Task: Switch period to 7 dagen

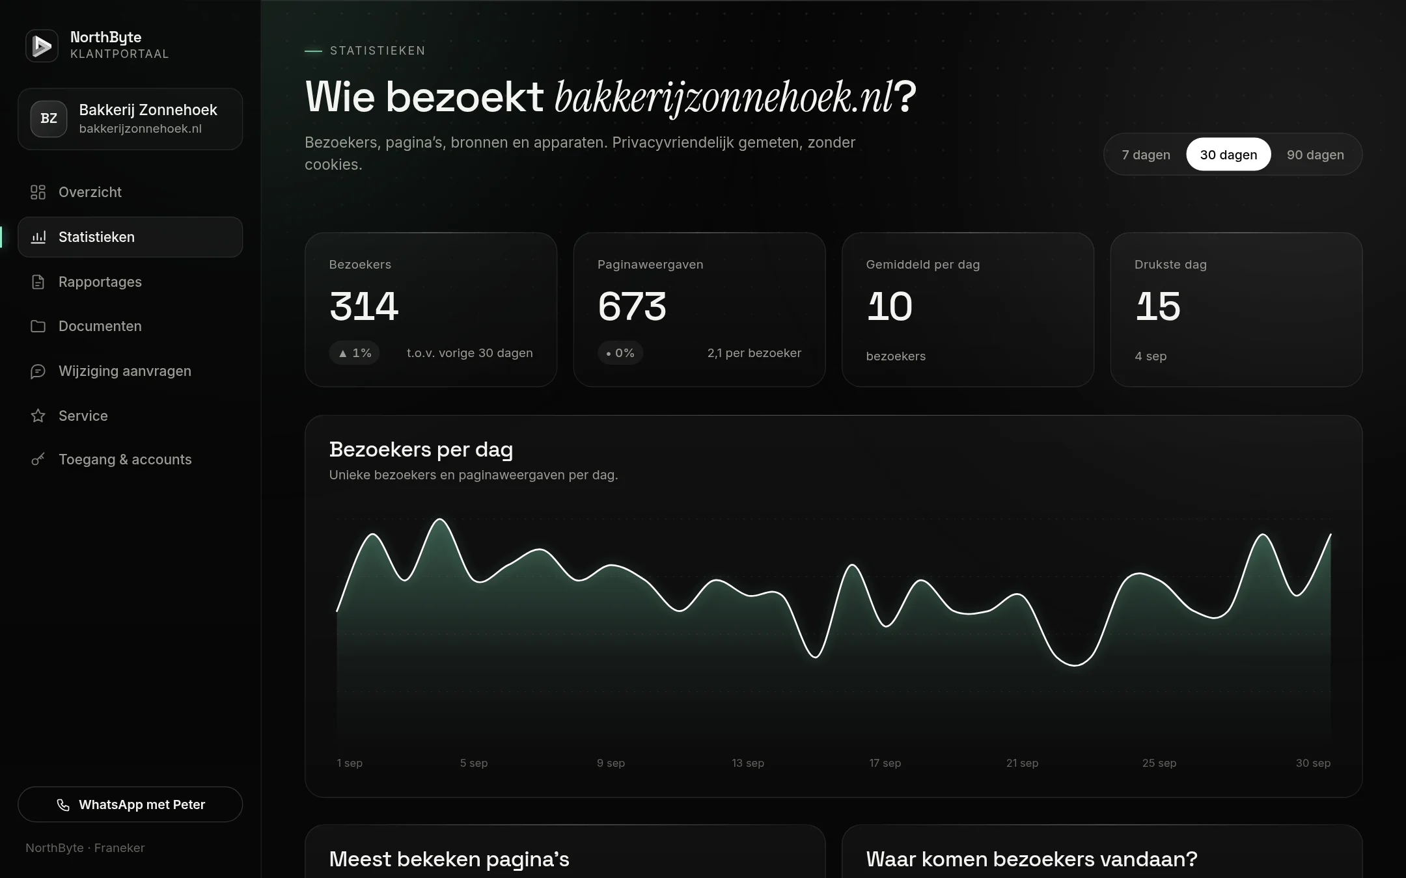Action: coord(1146,155)
